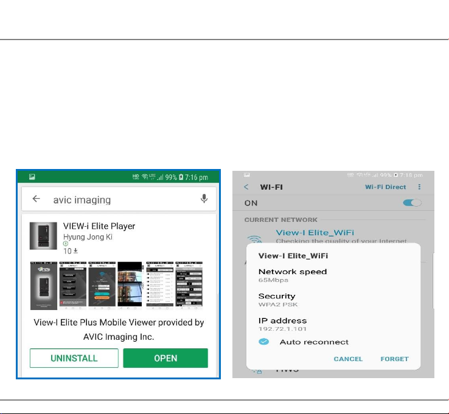
Task: Turn off the Wi-Fi ON switch
Action: click(x=412, y=203)
